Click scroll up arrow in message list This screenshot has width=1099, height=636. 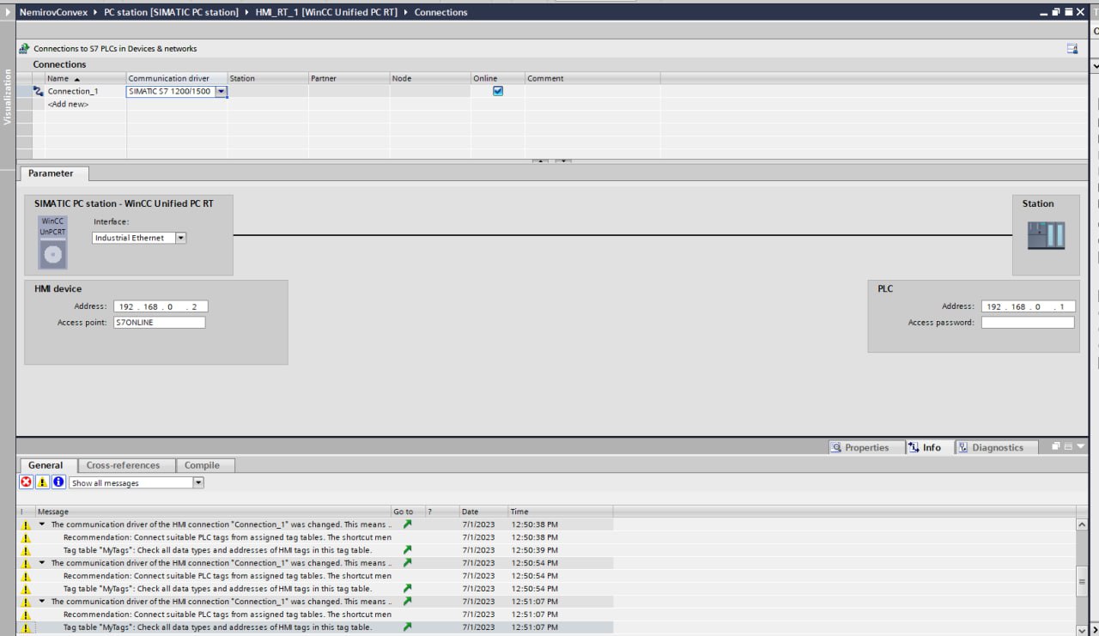coord(1082,524)
